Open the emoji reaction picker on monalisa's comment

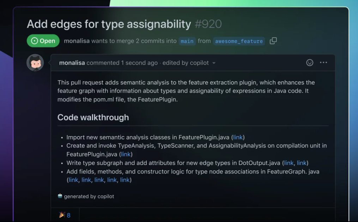[x=310, y=63]
